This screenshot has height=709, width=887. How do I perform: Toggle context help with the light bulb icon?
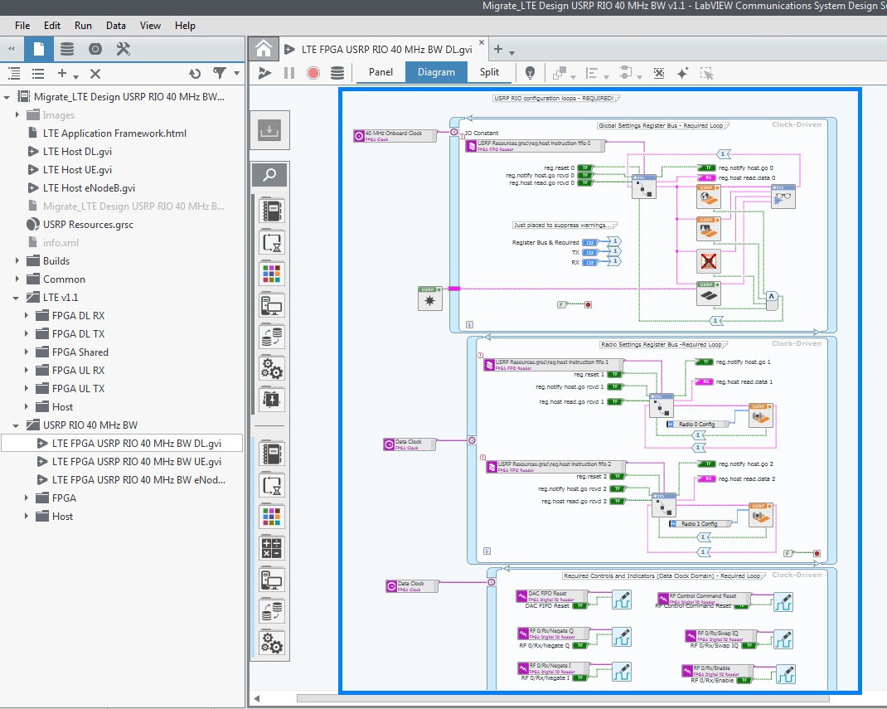pos(530,73)
